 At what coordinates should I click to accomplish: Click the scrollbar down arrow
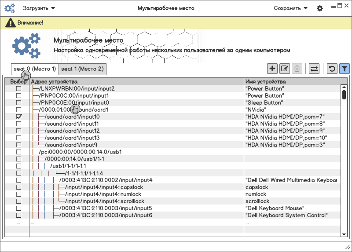click(344, 234)
